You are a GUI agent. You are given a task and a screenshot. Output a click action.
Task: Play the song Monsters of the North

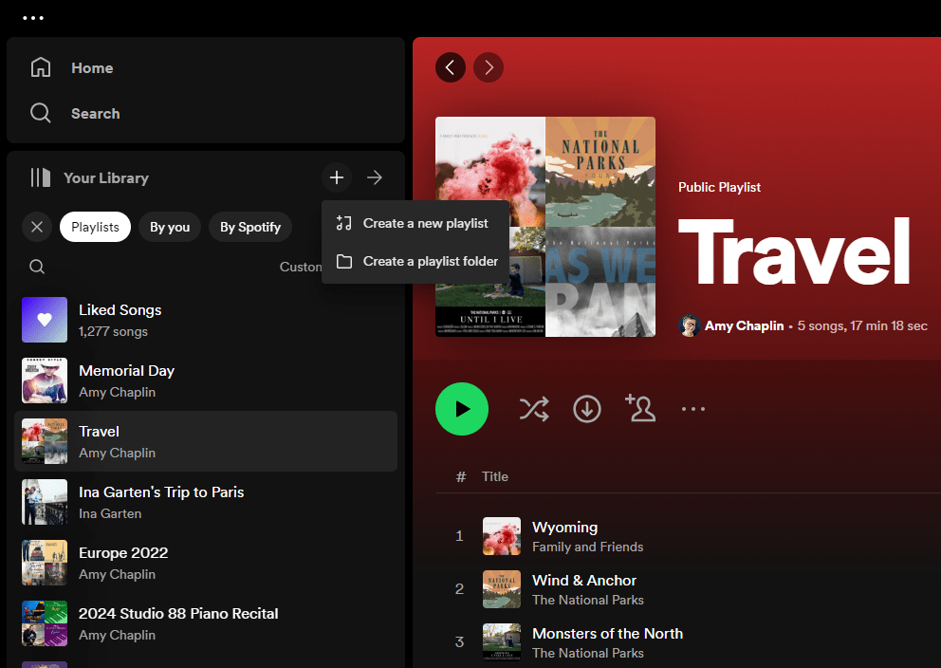[607, 634]
